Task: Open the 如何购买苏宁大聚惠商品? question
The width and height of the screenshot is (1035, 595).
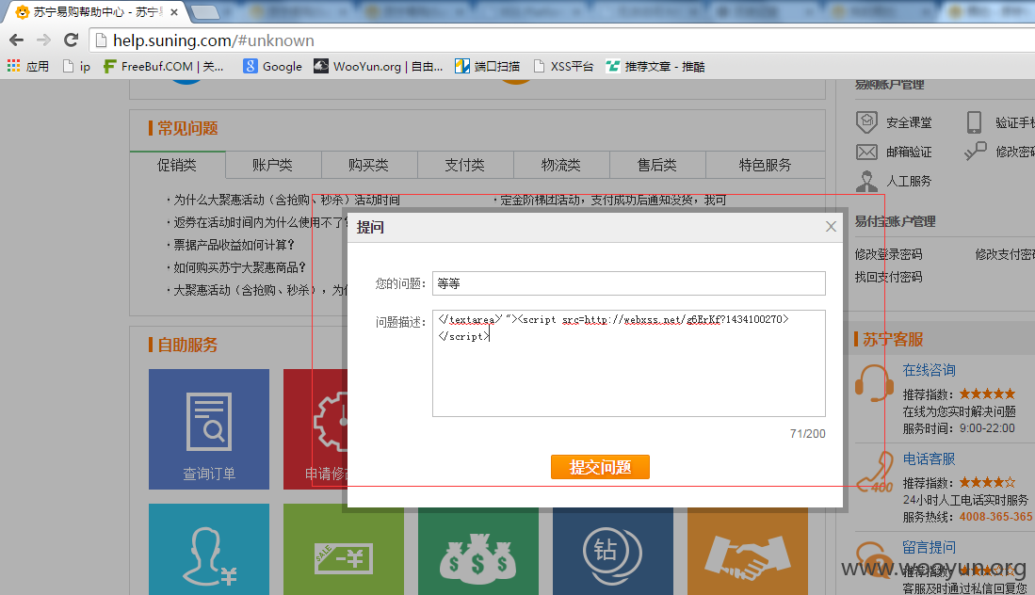Action: [x=239, y=267]
